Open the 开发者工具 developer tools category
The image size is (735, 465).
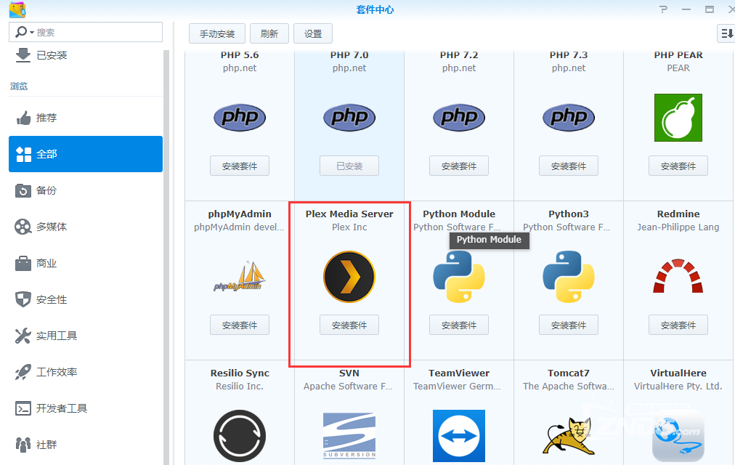click(86, 408)
